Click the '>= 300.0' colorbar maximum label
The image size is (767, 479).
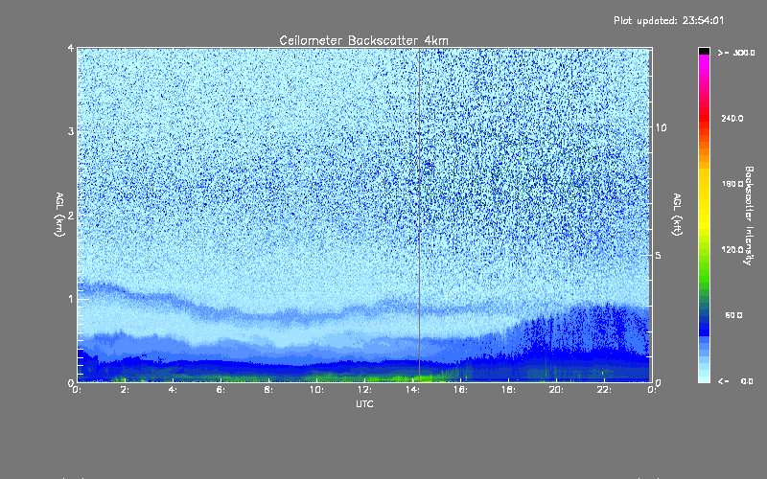[x=736, y=53]
